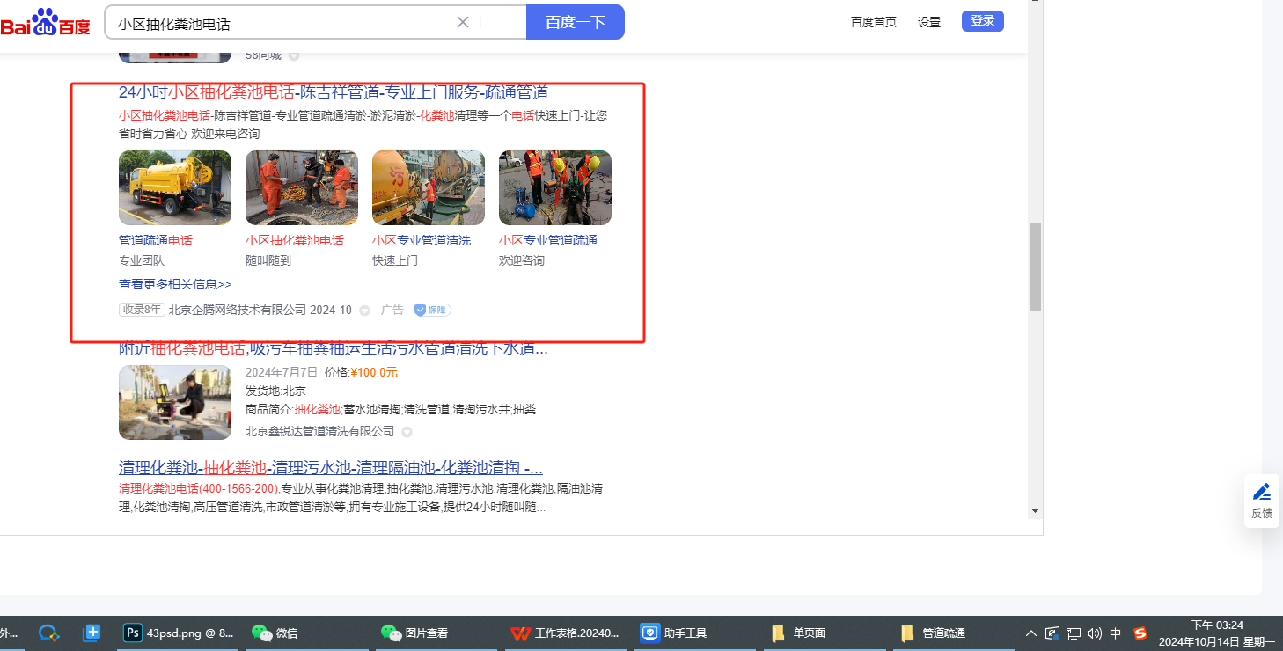The height and width of the screenshot is (651, 1283).
Task: Click the Sogou input method tray icon
Action: coord(1140,633)
